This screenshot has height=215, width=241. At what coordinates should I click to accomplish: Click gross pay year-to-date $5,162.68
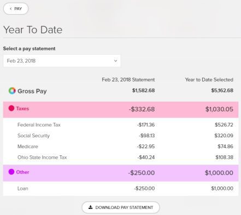pos(222,90)
